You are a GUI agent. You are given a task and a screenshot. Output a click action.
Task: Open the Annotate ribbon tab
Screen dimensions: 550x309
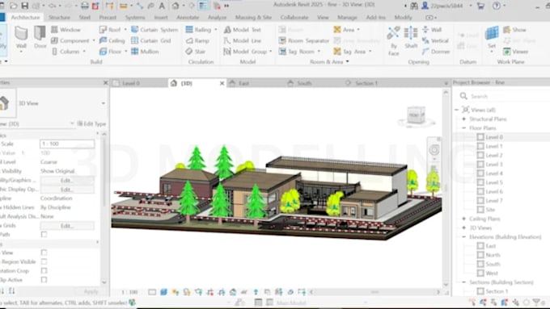pyautogui.click(x=188, y=17)
